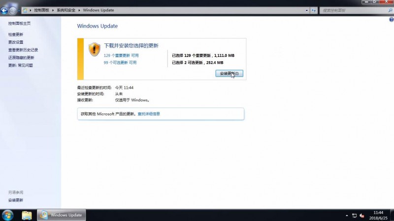Click the 安装更新(I) button
Image resolution: width=394 pixels, height=221 pixels.
point(229,74)
